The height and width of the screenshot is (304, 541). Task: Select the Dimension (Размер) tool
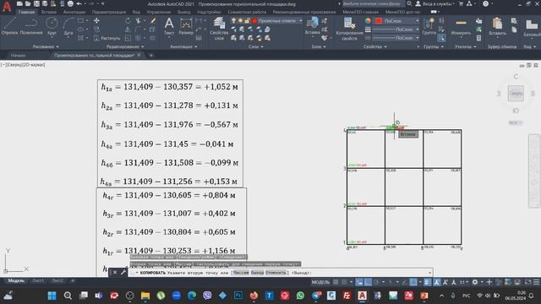(x=186, y=26)
